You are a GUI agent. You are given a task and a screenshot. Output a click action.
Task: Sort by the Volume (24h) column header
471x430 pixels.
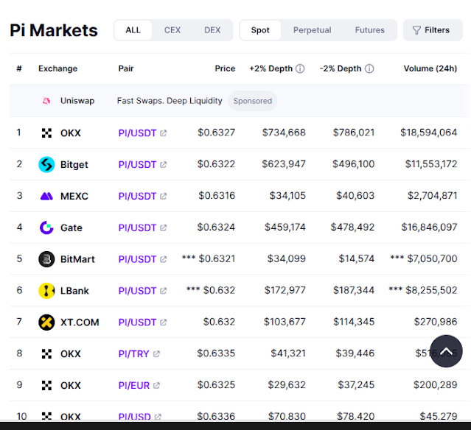(430, 68)
